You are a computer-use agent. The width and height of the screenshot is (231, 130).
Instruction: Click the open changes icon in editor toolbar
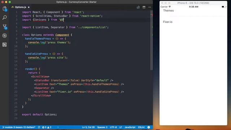pyautogui.click(x=138, y=7)
